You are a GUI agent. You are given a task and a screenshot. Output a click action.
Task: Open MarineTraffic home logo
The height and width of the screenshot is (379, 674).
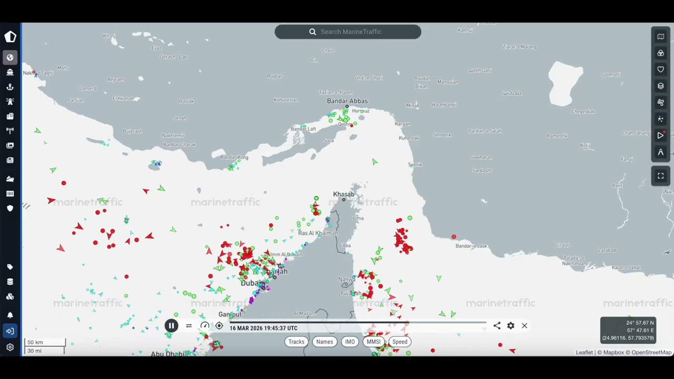click(10, 36)
